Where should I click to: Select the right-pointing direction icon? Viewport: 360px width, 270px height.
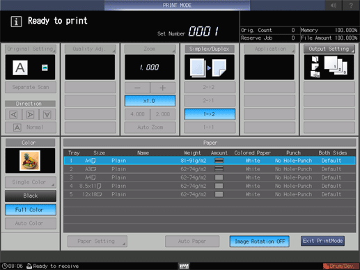coord(31,115)
